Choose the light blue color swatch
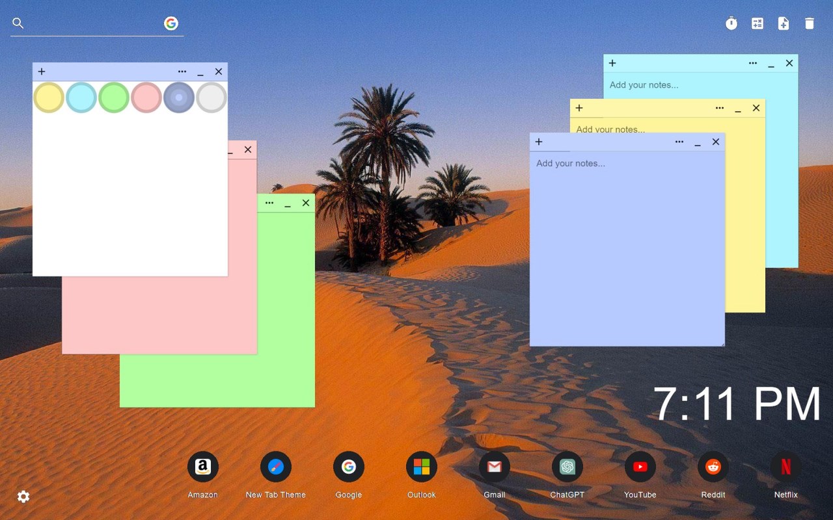The height and width of the screenshot is (520, 833). click(81, 97)
